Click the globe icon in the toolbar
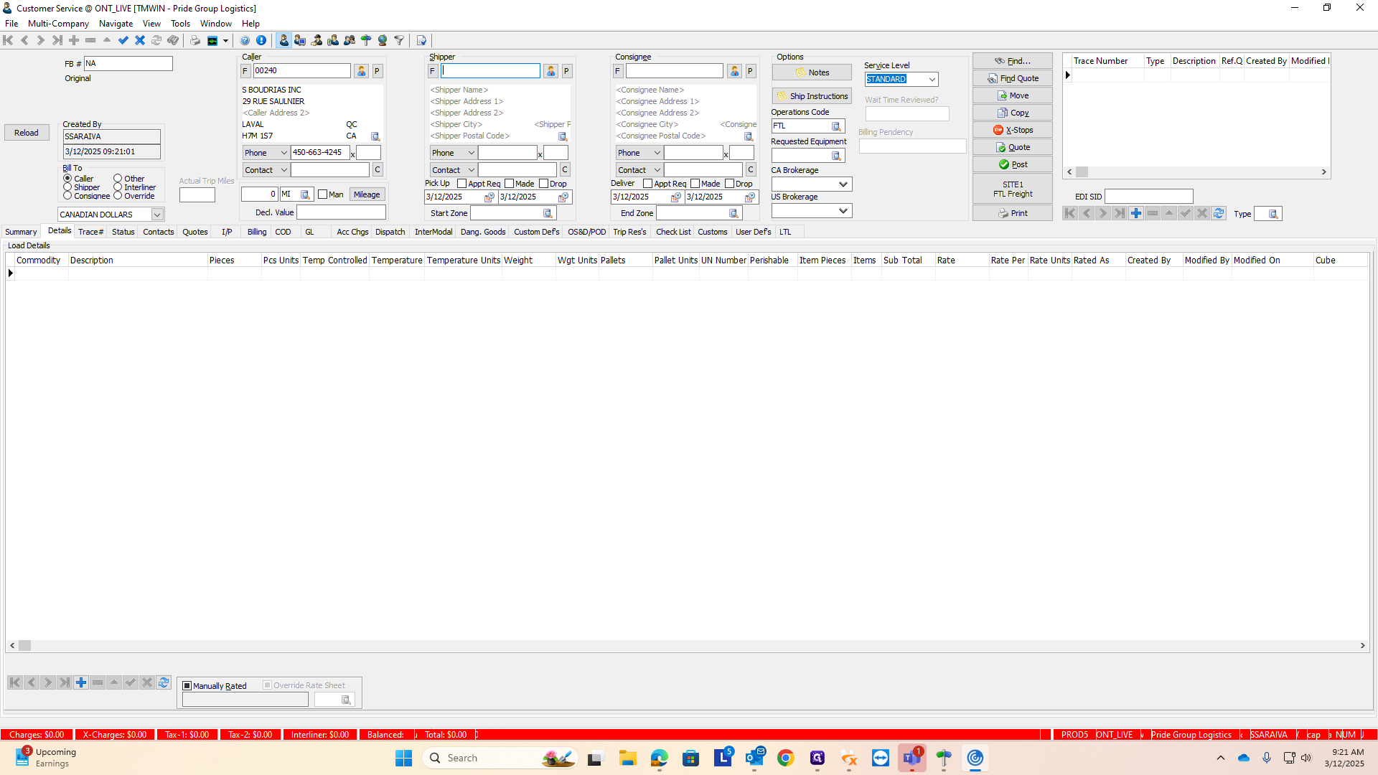This screenshot has width=1378, height=775. (383, 41)
